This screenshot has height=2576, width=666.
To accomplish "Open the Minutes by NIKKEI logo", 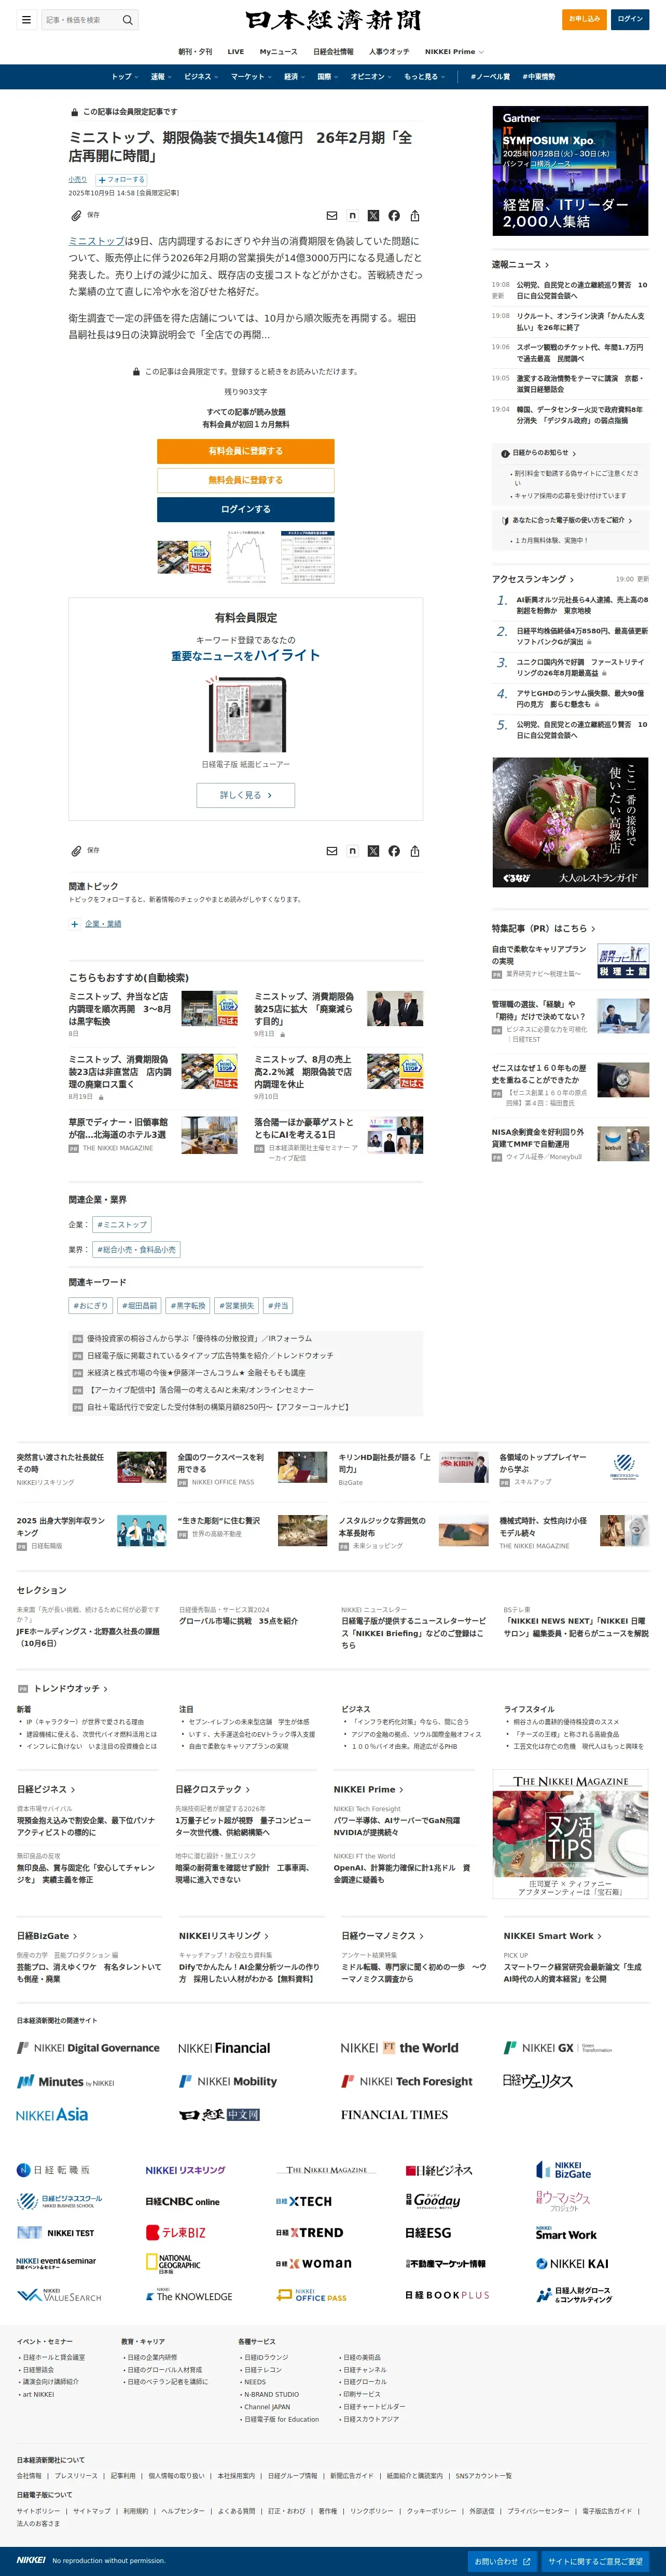I will pos(65,2082).
